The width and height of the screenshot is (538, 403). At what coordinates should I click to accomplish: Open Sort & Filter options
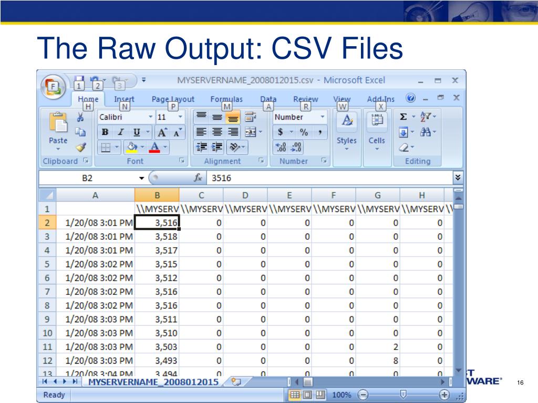426,117
